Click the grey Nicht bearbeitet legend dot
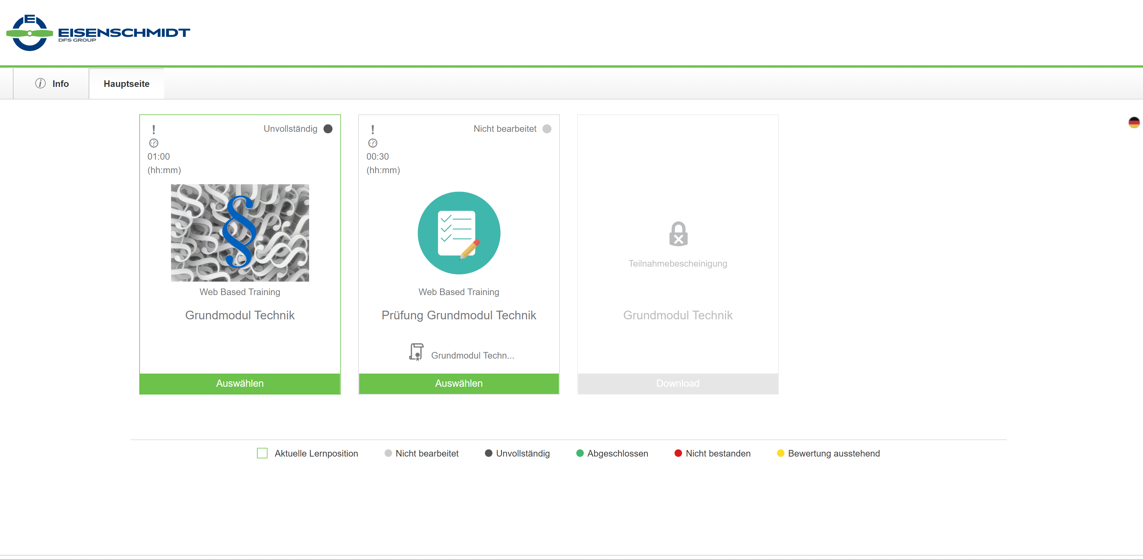This screenshot has width=1143, height=559. (388, 453)
